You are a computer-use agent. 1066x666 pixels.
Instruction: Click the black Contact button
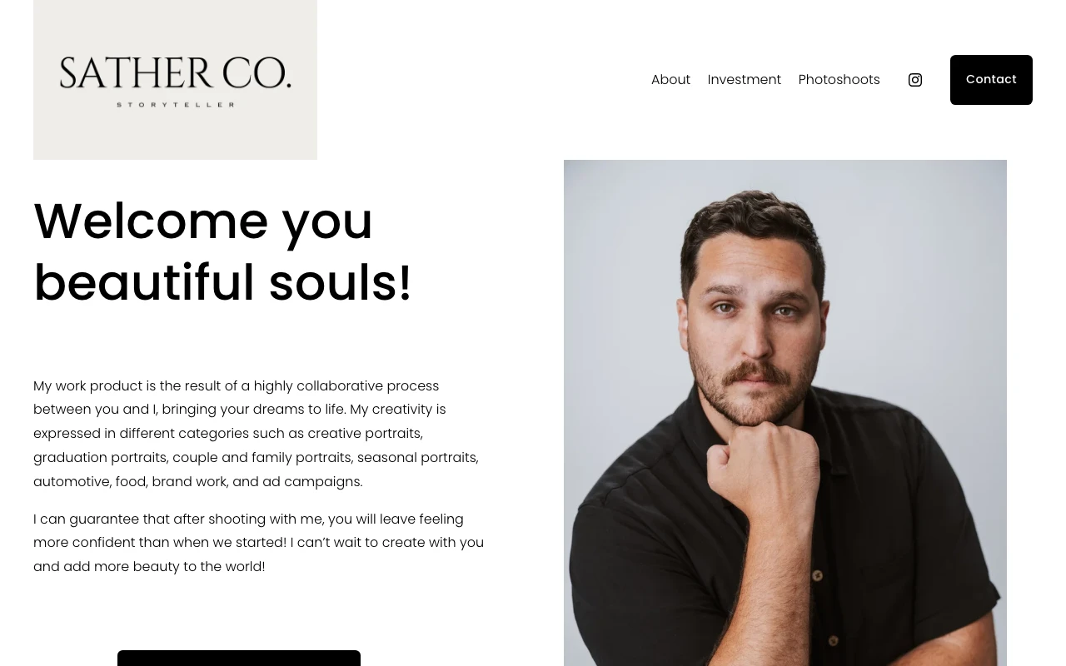[x=991, y=80]
